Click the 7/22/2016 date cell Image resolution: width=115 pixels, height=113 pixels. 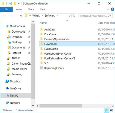(106, 54)
